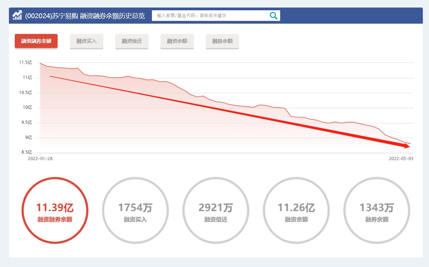The width and height of the screenshot is (429, 267).
Task: Click the 8.5亿 gridline label
Action: (26, 152)
